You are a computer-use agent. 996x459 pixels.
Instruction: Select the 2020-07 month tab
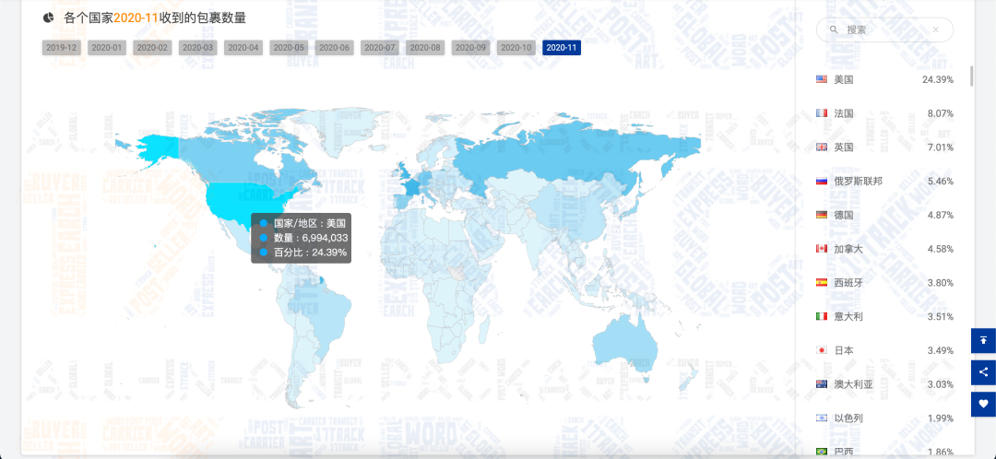[381, 48]
